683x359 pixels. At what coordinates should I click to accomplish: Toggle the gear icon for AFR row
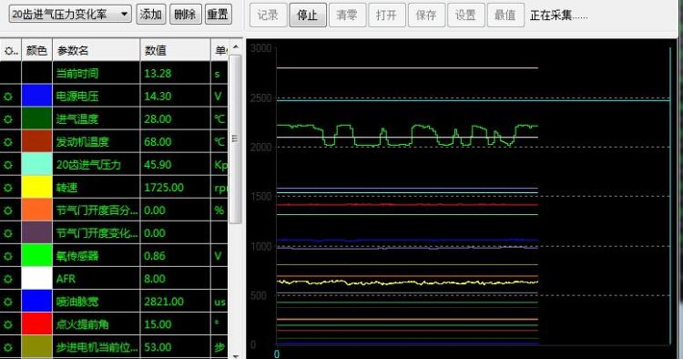coord(8,279)
